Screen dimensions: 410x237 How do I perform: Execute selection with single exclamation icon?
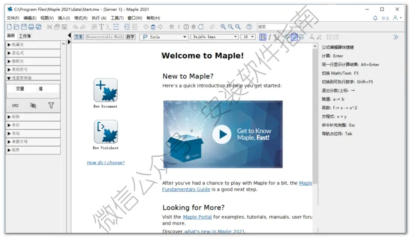click(179, 27)
